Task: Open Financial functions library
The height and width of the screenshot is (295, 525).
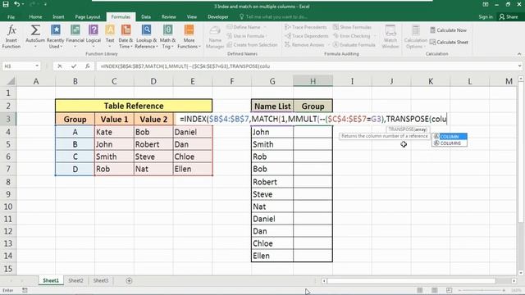Action: [x=75, y=37]
